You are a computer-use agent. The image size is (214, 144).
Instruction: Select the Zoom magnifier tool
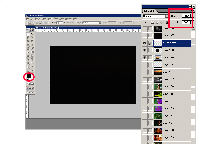click(x=32, y=71)
